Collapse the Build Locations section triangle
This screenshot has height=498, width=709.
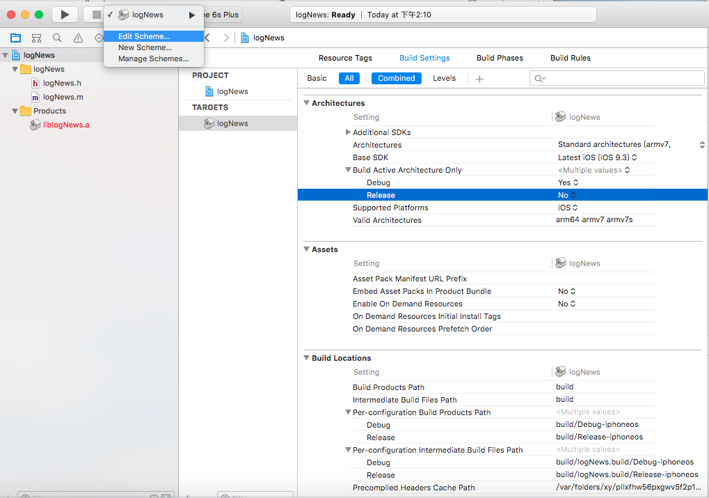coord(307,358)
